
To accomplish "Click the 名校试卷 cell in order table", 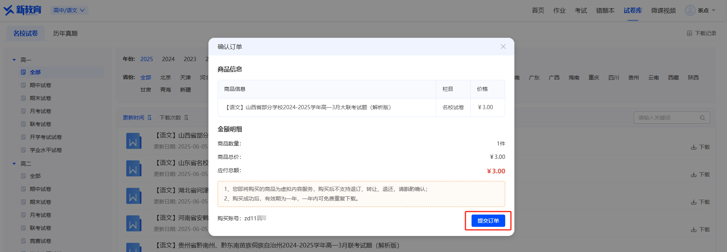I will pos(453,107).
